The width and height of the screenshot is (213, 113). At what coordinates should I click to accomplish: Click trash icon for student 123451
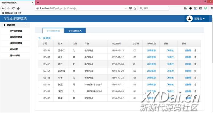click(195, 50)
